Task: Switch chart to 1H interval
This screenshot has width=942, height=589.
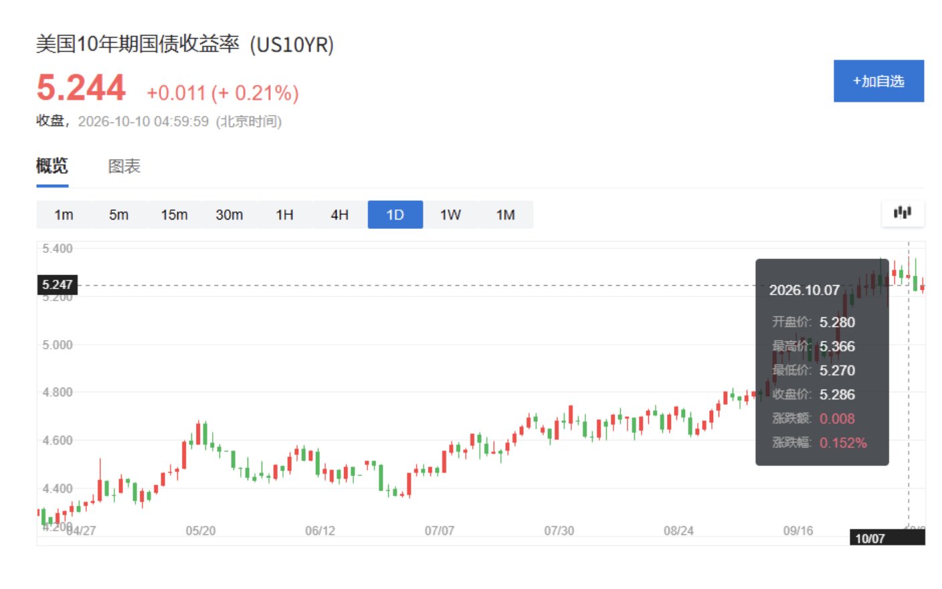Action: (285, 215)
